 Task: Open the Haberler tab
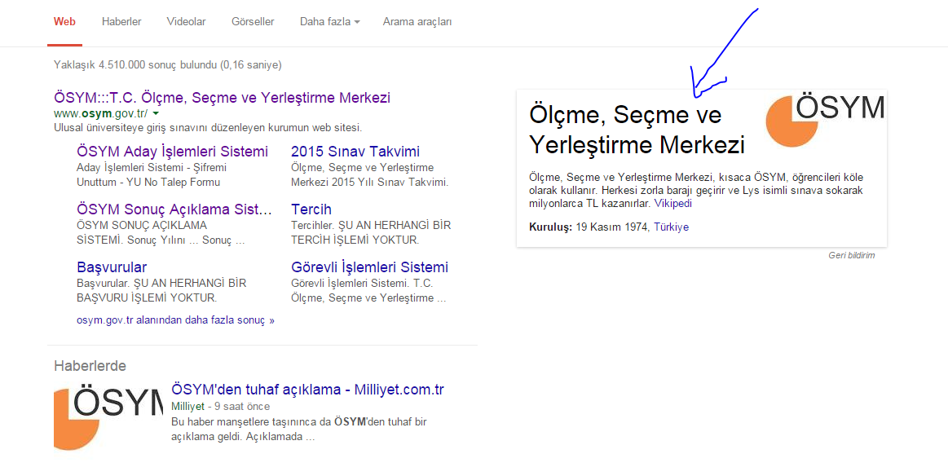pos(121,22)
